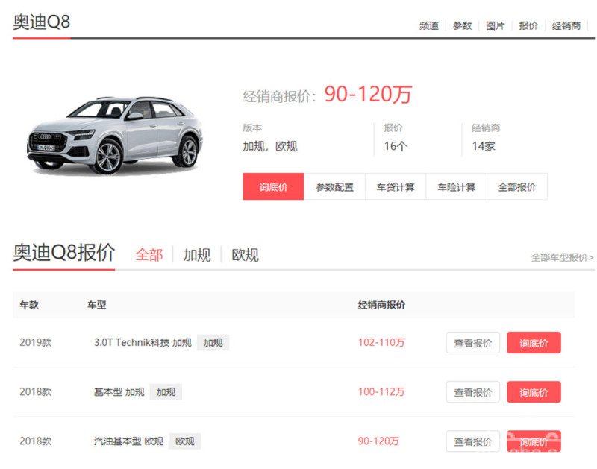The width and height of the screenshot is (597, 469).
Task: Open the 车险计算 calculator
Action: point(456,187)
